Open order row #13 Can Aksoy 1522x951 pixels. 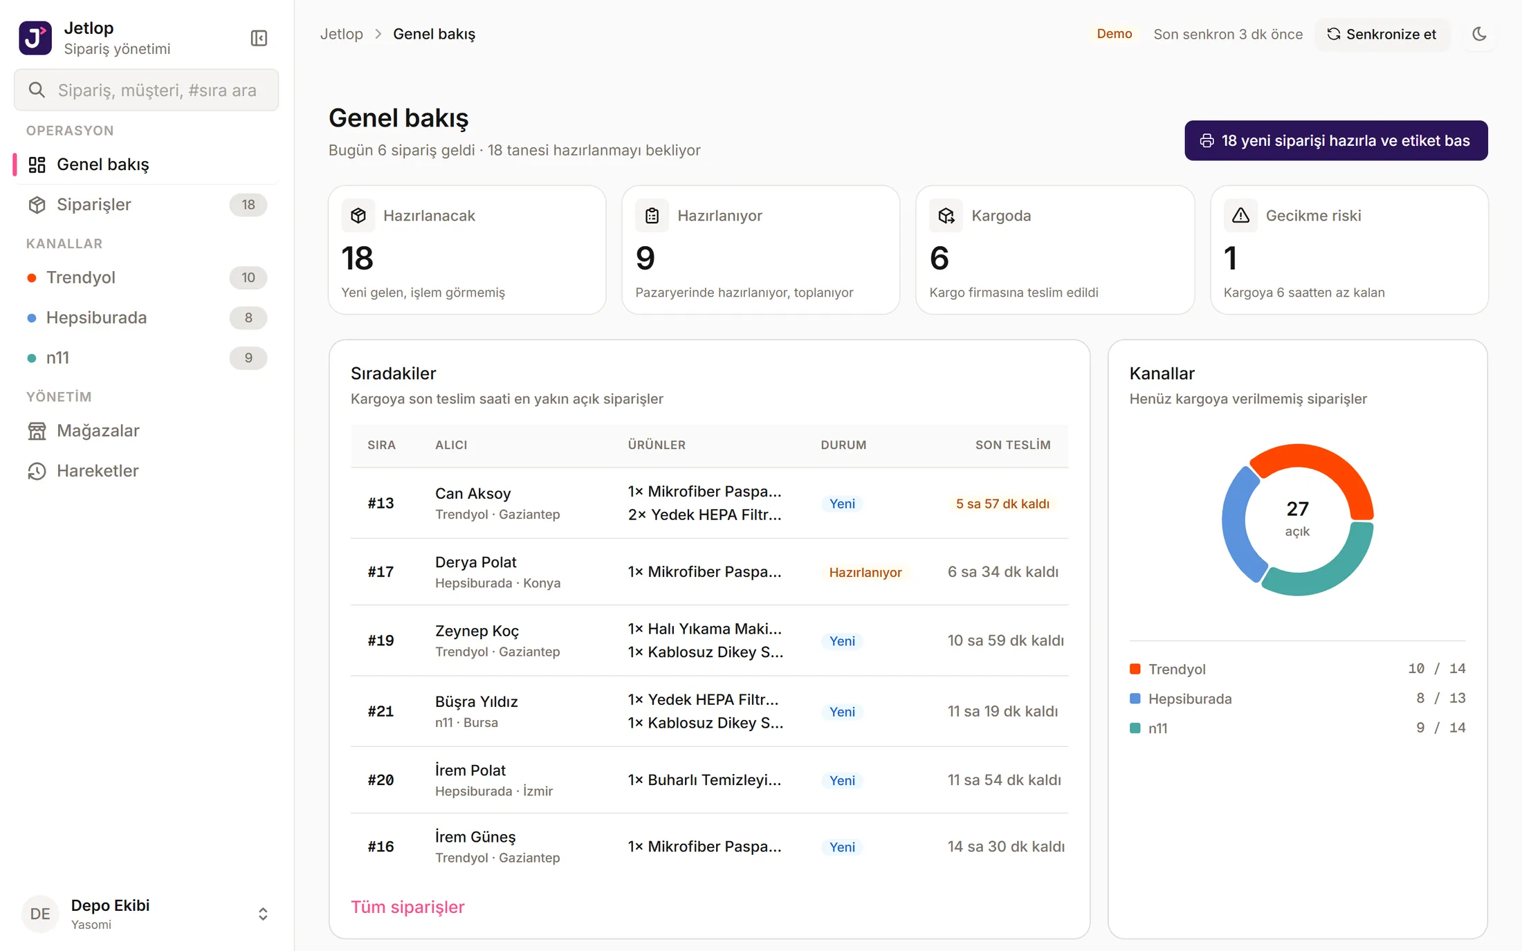coord(709,503)
